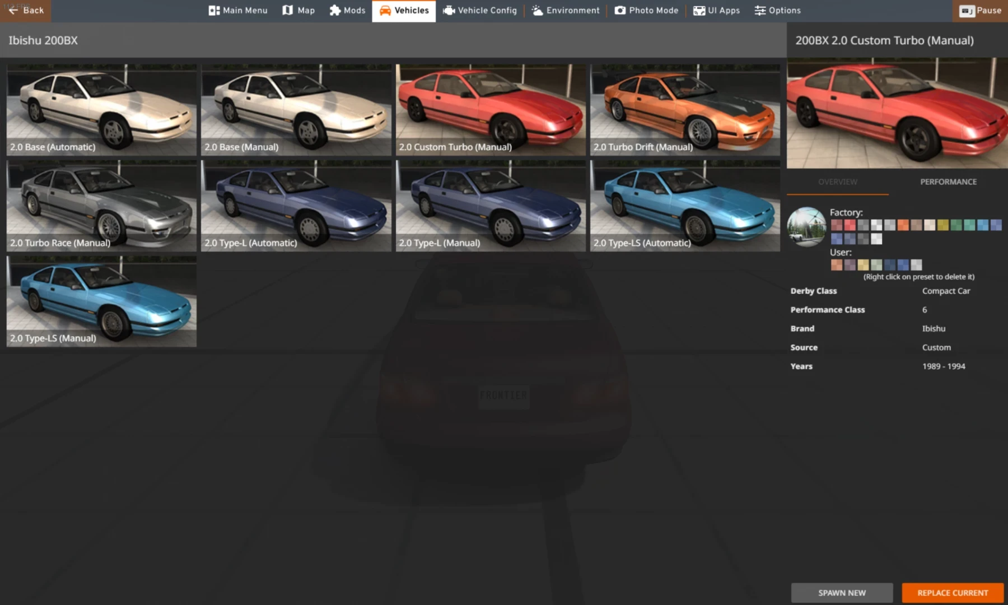Open Vehicle Config

479,10
